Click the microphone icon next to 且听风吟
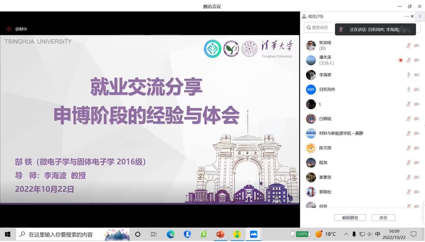Screen dimensions: 425x242 coord(408,89)
